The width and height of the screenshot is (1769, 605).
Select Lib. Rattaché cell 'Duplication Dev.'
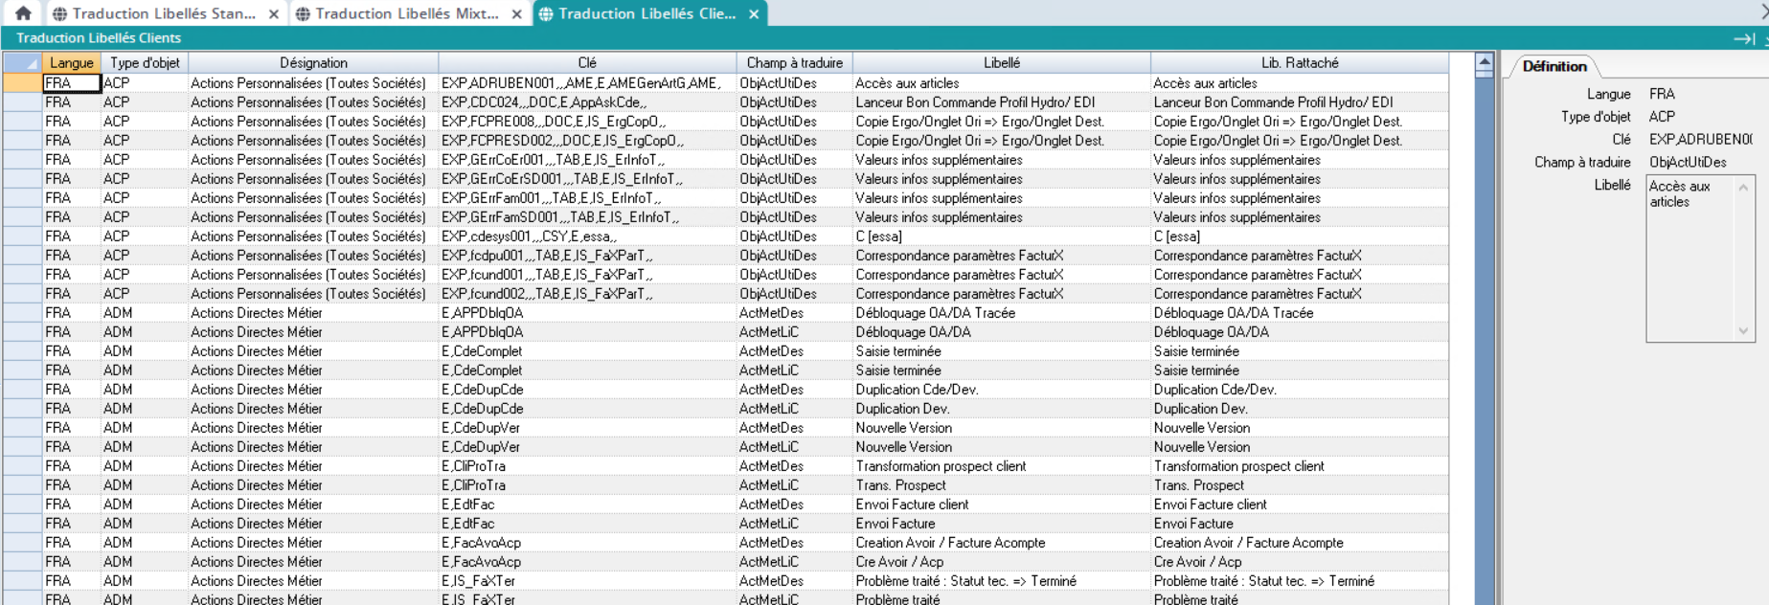point(1300,409)
